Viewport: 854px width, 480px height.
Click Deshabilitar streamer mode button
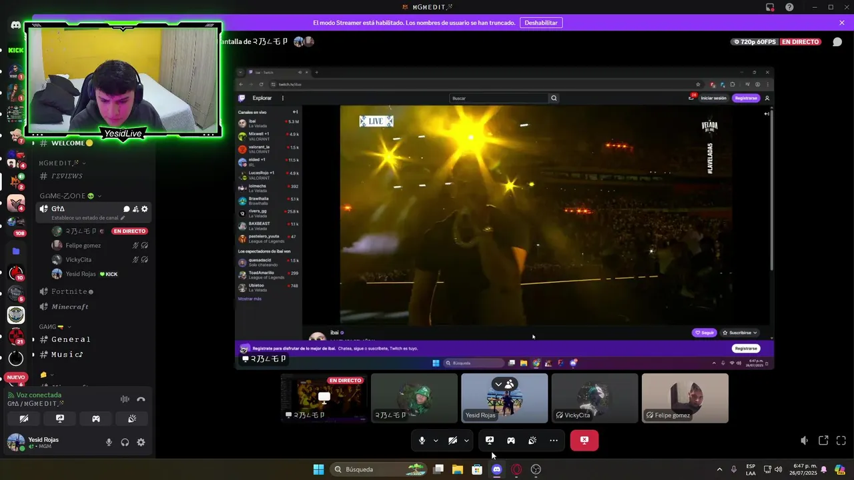[540, 23]
